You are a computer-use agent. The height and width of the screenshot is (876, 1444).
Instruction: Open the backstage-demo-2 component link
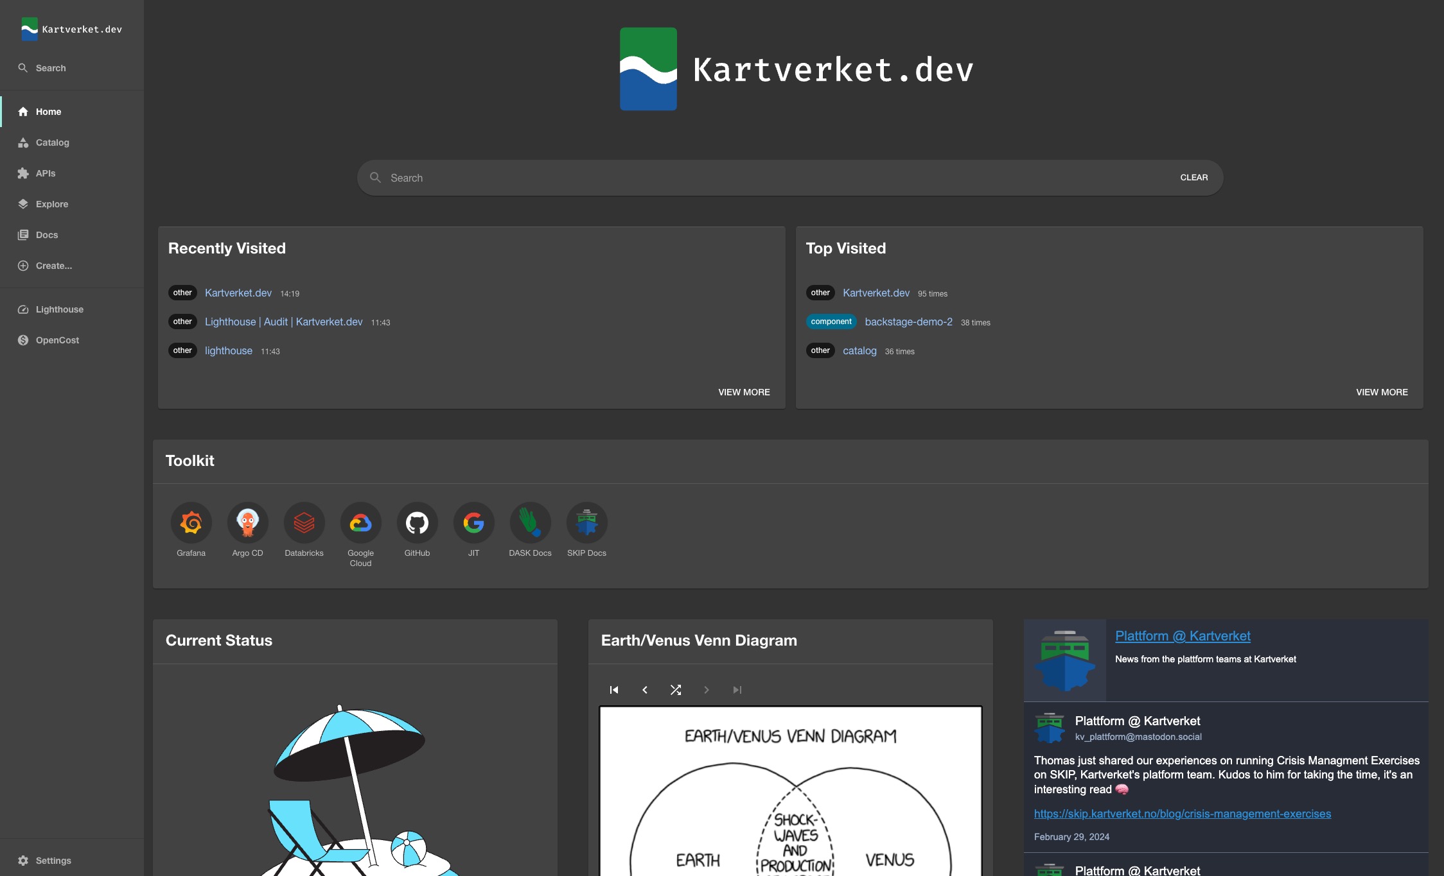(908, 322)
